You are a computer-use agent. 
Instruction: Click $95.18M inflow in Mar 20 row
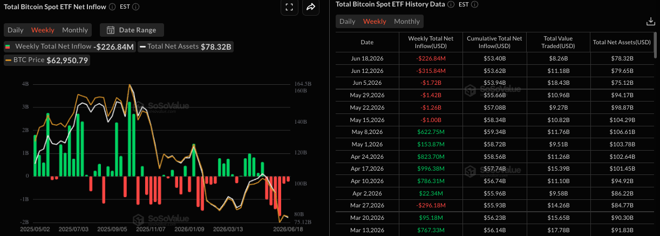pos(430,218)
